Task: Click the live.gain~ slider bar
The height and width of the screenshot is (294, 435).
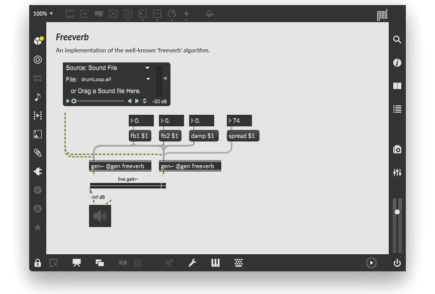Action: point(128,186)
